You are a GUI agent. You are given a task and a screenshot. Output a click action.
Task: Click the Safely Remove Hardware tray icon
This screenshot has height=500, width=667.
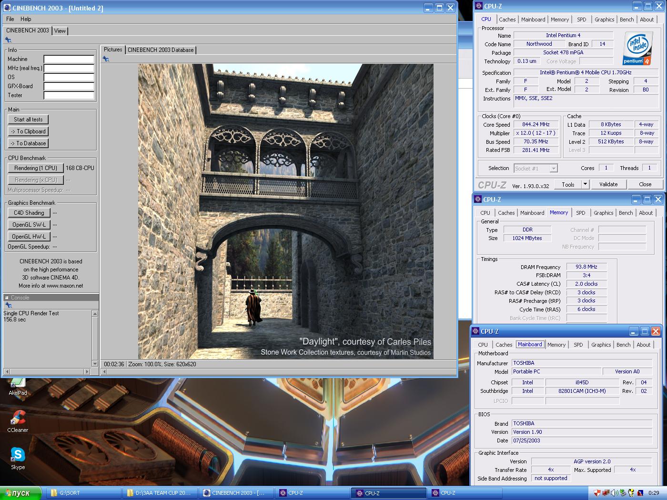point(622,493)
